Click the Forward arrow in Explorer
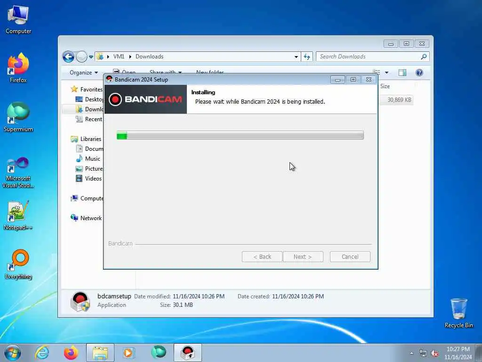Image resolution: width=482 pixels, height=362 pixels. click(81, 57)
